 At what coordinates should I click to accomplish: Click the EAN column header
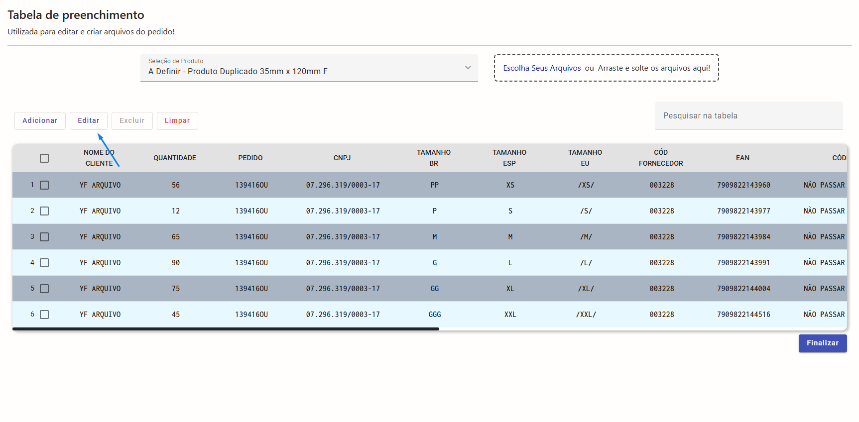(x=742, y=158)
